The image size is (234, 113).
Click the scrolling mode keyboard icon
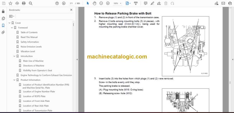[136, 3]
